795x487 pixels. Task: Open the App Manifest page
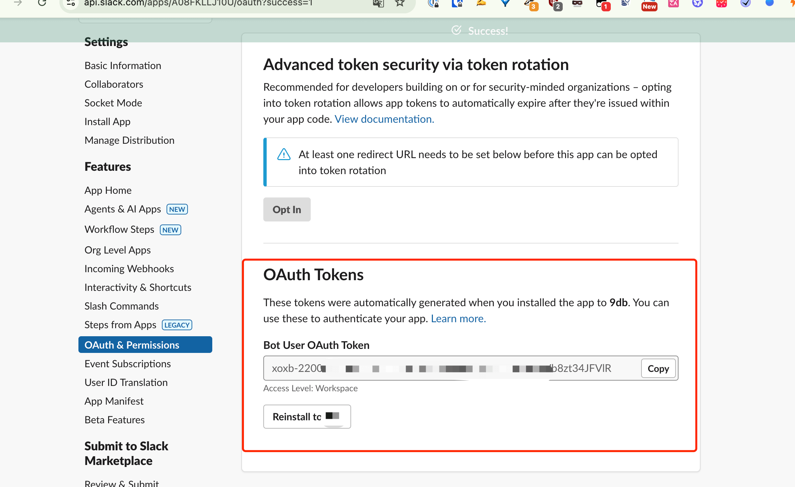(x=114, y=401)
